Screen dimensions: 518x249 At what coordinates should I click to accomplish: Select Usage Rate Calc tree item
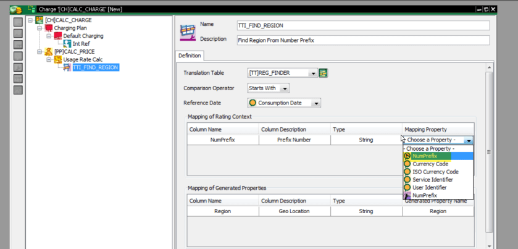[83, 59]
